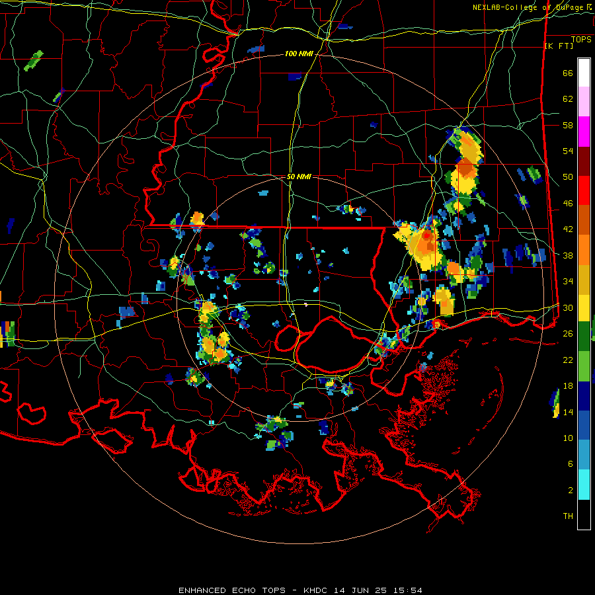595x595 pixels.
Task: Click the red-topped storm core east of the 50 NMI ring
Action: tap(426, 236)
